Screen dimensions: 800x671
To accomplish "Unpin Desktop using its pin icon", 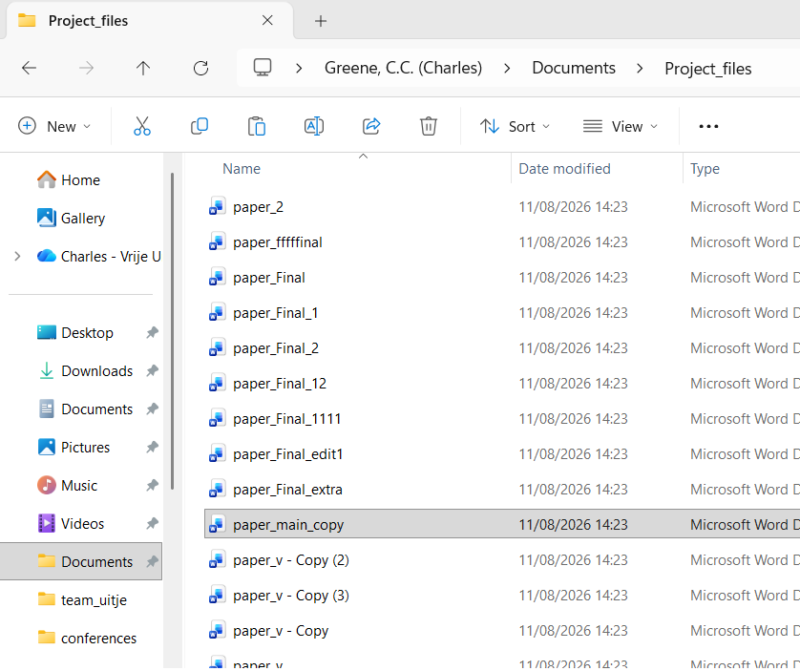I will [152, 333].
